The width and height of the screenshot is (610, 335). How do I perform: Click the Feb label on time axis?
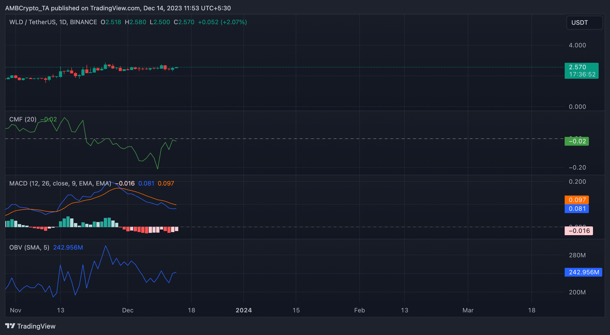360,310
